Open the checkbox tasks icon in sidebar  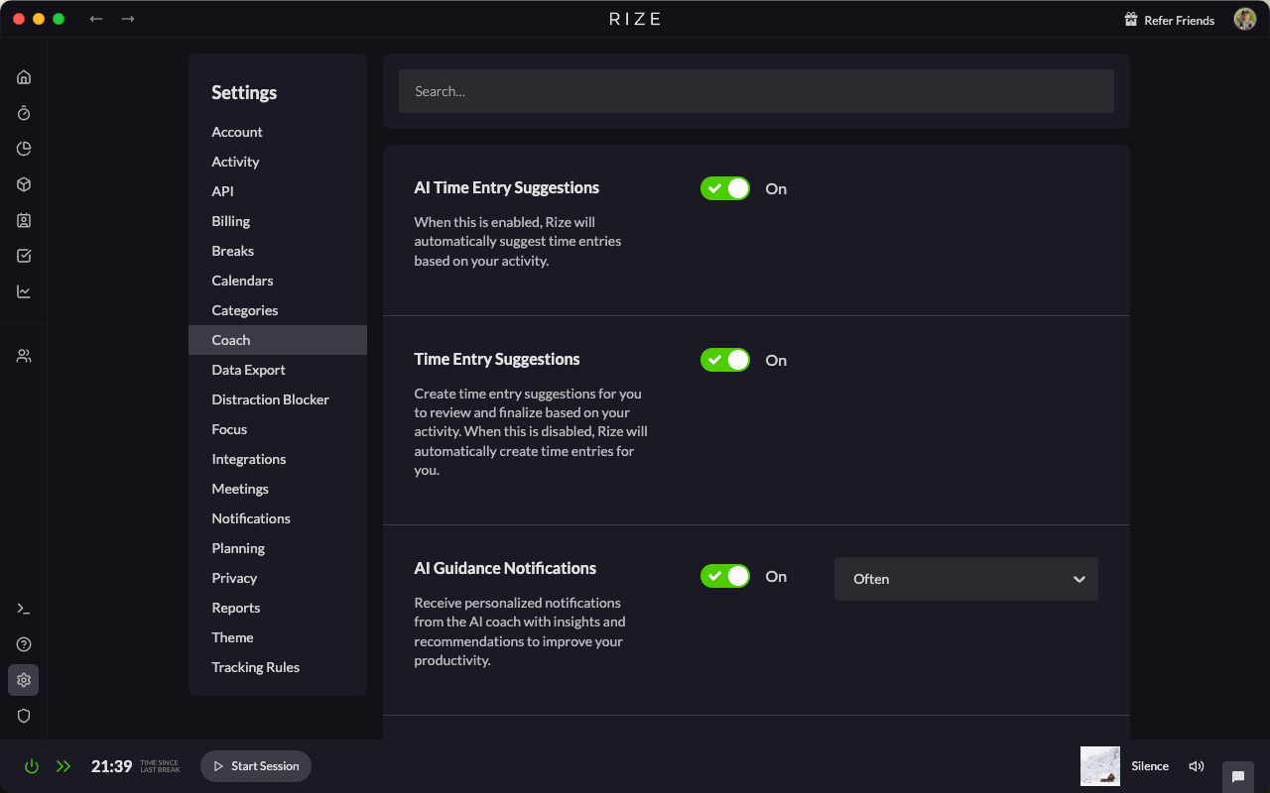[x=24, y=256]
